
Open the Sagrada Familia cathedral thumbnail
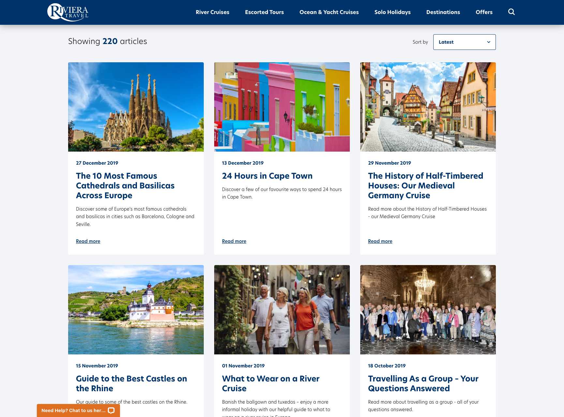pos(136,107)
